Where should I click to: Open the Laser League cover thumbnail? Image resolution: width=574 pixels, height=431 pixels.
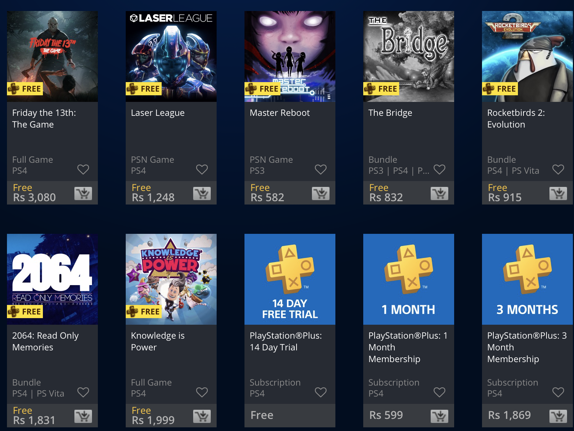(171, 56)
